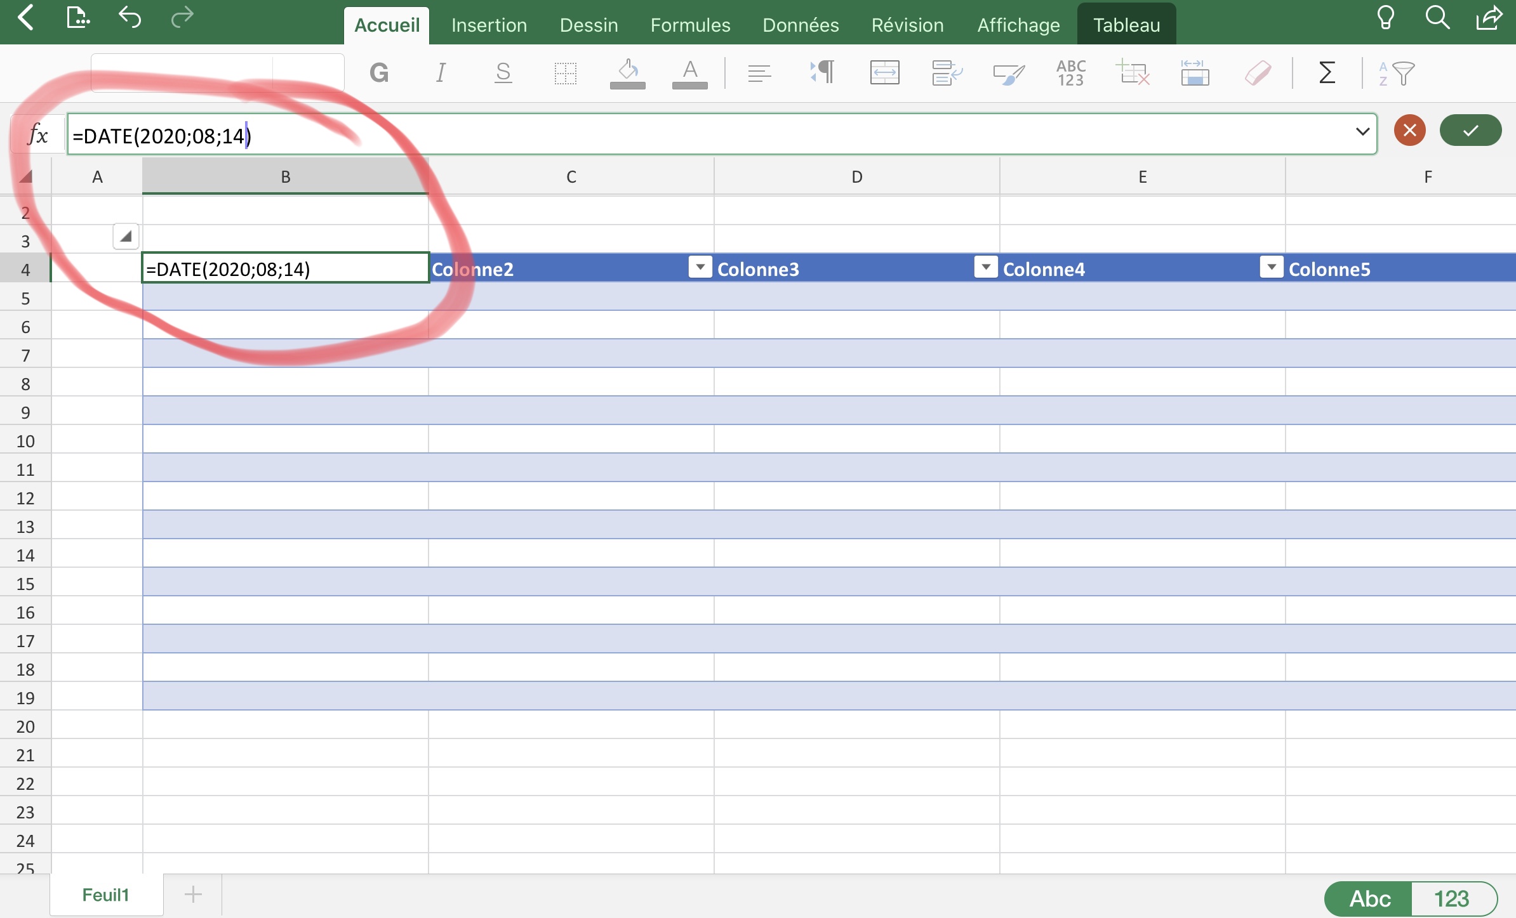Switch keyboard to Abc text mode
This screenshot has height=918, width=1516.
(x=1369, y=898)
